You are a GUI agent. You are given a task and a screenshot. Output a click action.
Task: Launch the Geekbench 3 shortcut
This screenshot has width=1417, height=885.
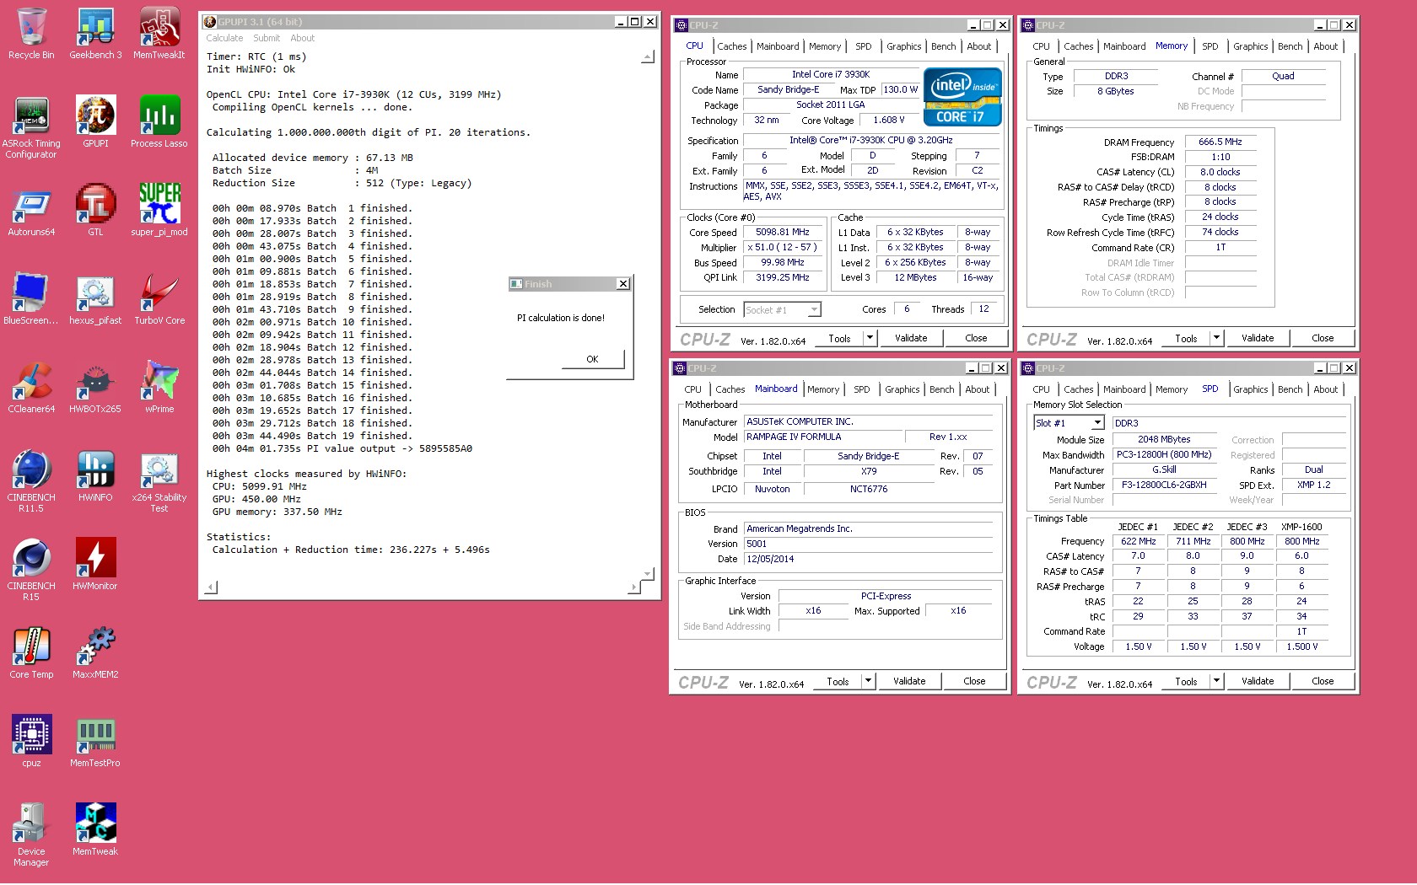tap(95, 34)
